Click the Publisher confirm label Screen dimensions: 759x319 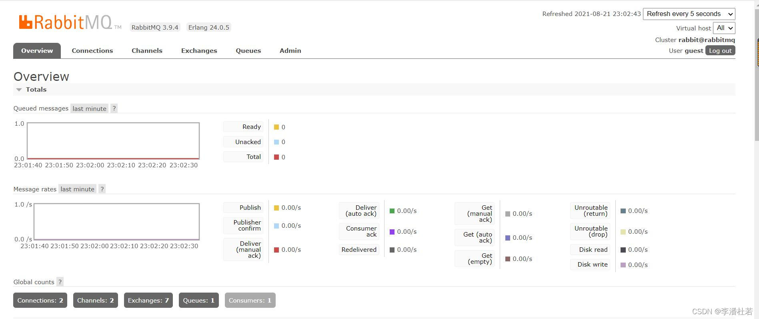pos(243,225)
